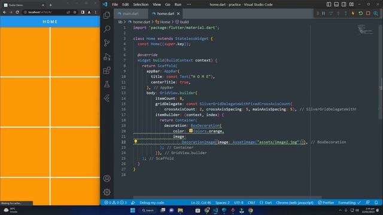
Task: Open the Edit menu
Action: [125, 4]
